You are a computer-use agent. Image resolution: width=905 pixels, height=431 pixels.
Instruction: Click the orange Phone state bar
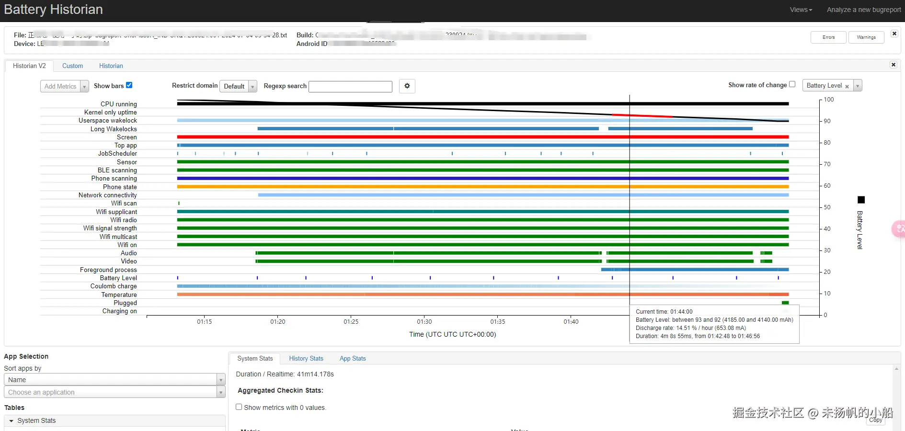tap(482, 187)
